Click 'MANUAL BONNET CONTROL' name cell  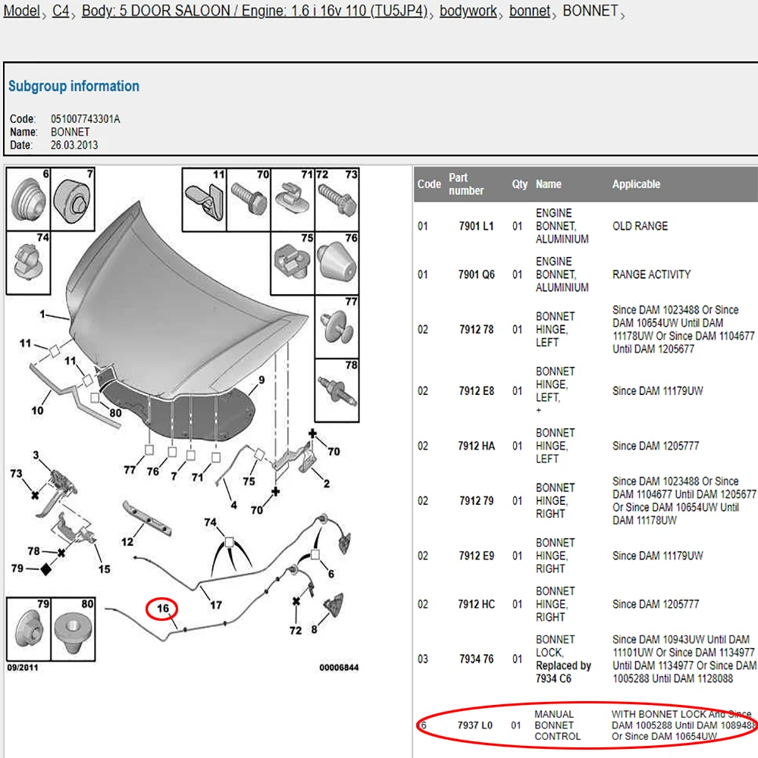(557, 725)
